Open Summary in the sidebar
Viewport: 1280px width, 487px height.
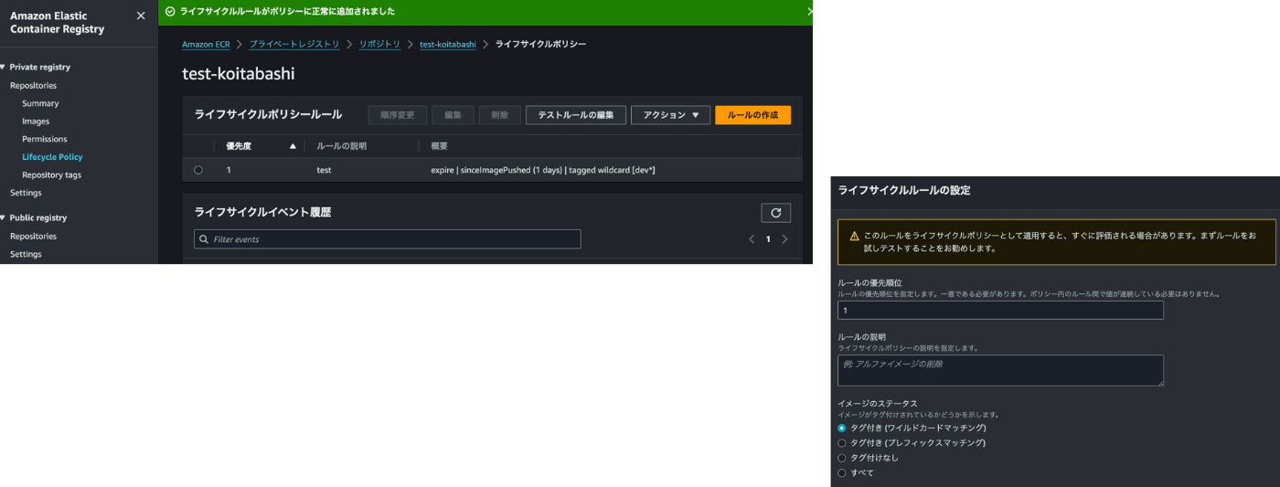(x=40, y=103)
